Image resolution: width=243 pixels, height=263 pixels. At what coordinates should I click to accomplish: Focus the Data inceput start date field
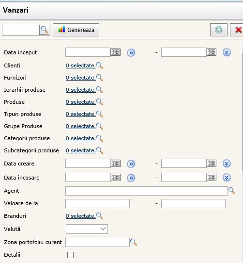(88, 52)
